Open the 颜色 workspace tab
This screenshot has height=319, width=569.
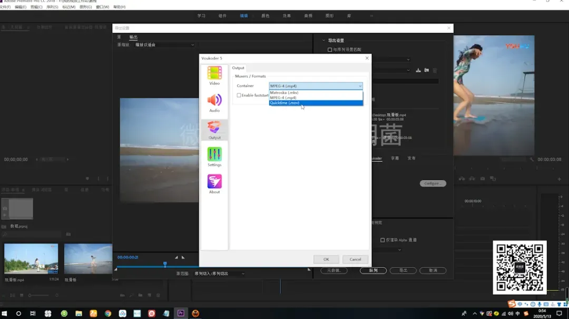point(266,16)
